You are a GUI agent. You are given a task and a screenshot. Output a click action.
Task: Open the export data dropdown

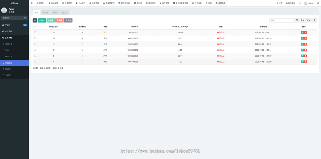tap(308, 20)
